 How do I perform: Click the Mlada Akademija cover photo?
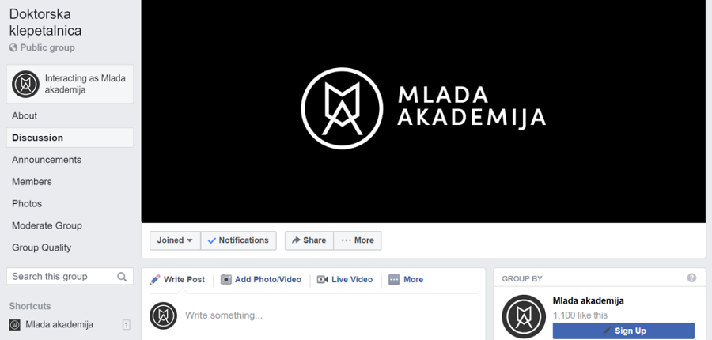(423, 111)
